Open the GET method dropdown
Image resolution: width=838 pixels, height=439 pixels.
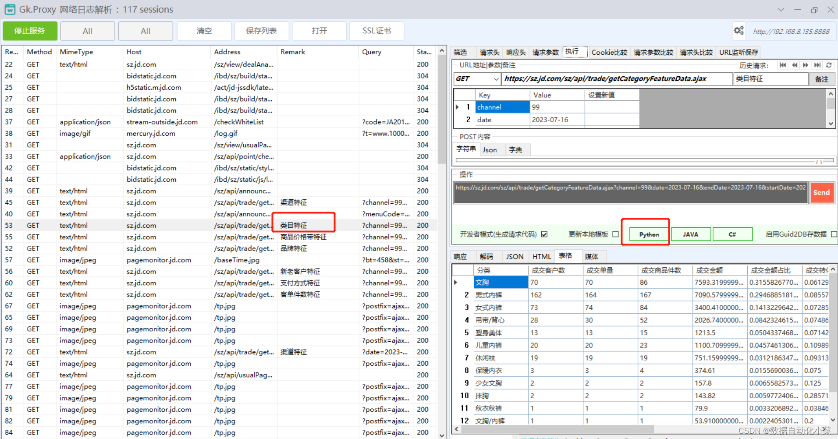pyautogui.click(x=496, y=79)
